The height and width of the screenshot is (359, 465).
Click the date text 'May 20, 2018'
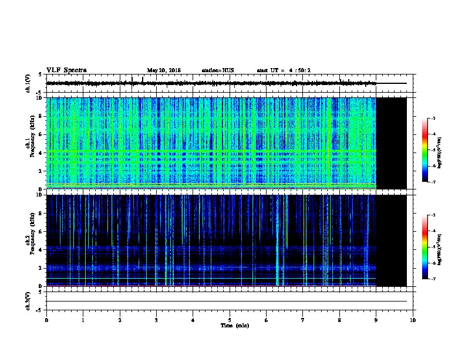164,70
